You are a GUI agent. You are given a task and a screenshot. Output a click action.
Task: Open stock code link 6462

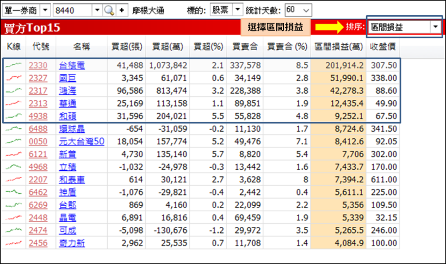point(38,193)
